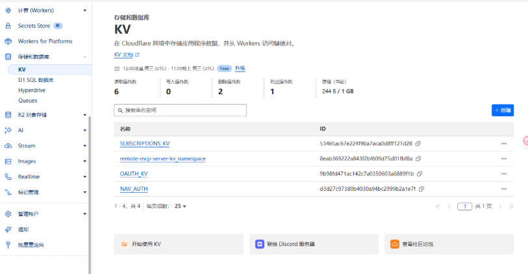Open Queues in the sidebar
Image resolution: width=528 pixels, height=274 pixels.
(28, 101)
